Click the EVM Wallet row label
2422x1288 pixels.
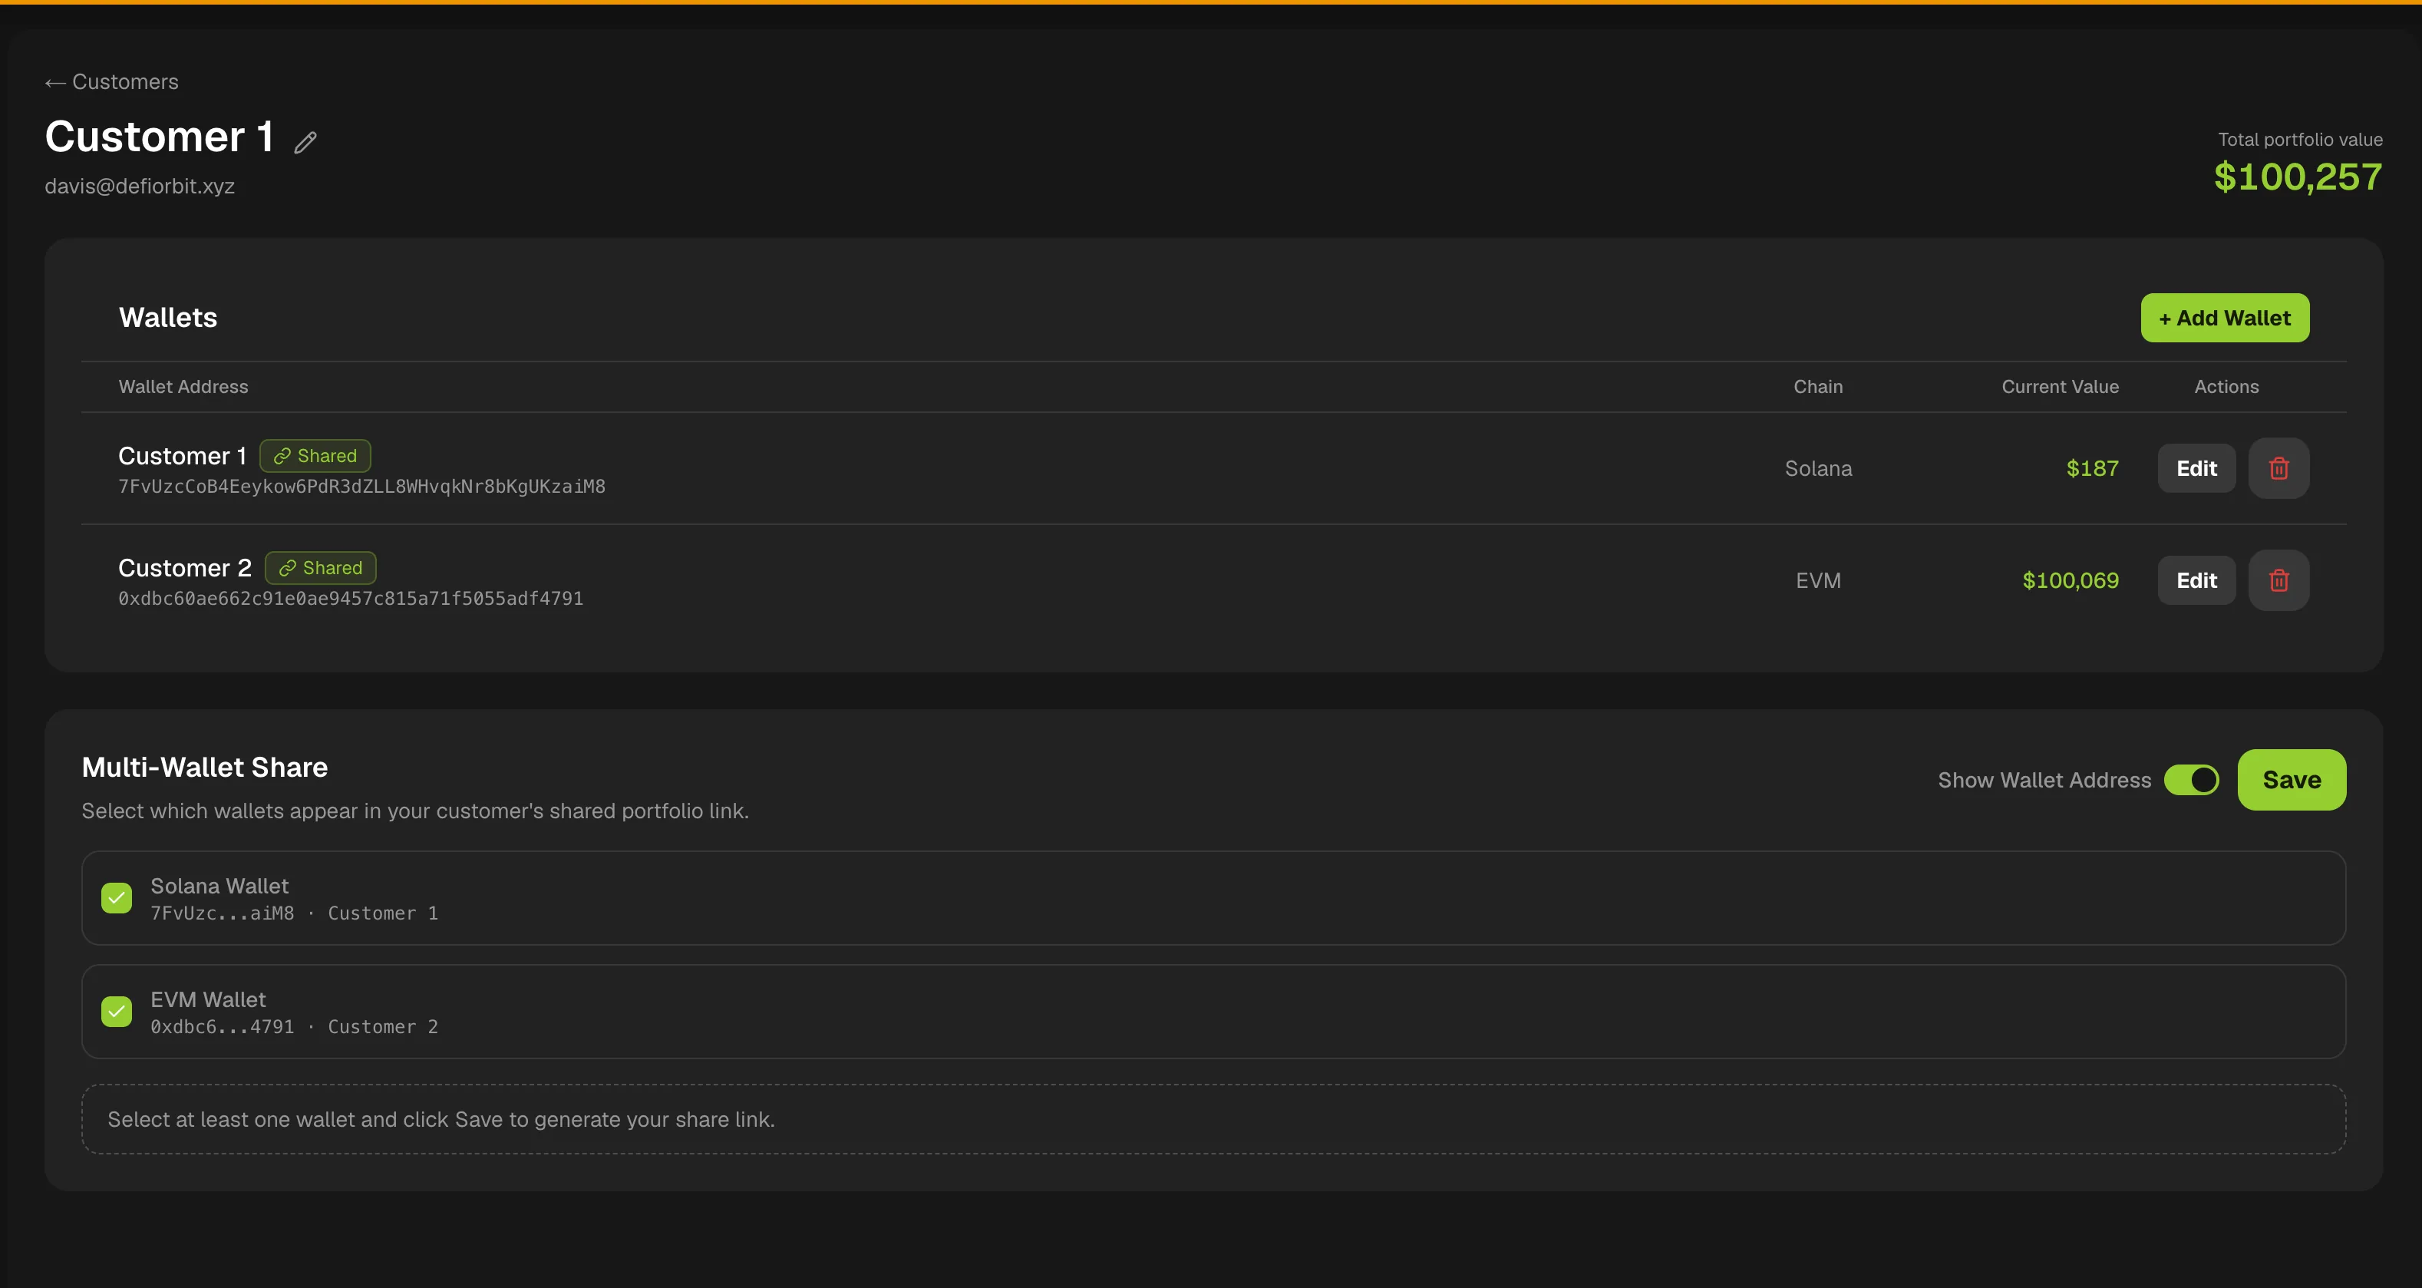pos(209,999)
